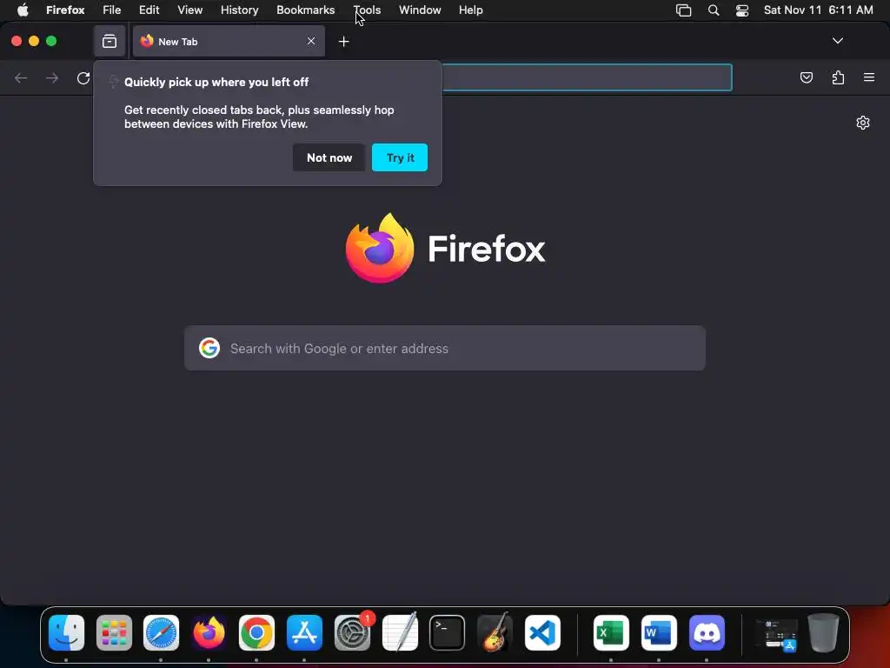This screenshot has height=668, width=890.
Task: Close the New Tab tab
Action: pyautogui.click(x=311, y=41)
